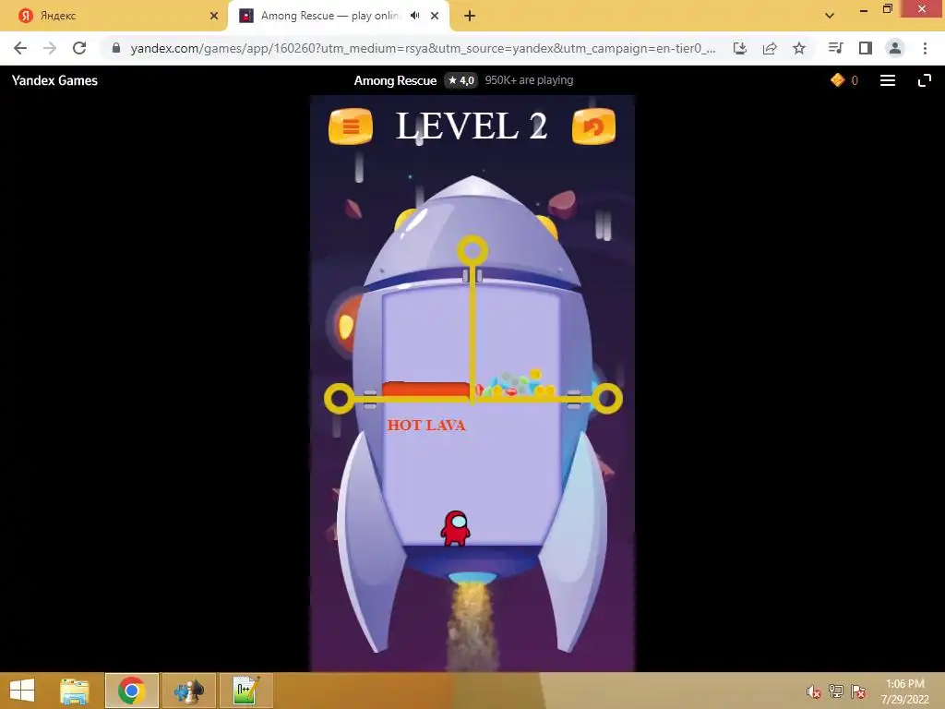
Task: Pull the left horizontal pin ring
Action: (x=340, y=399)
